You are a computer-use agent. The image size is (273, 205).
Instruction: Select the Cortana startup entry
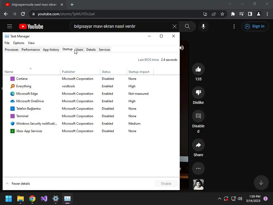click(91, 79)
